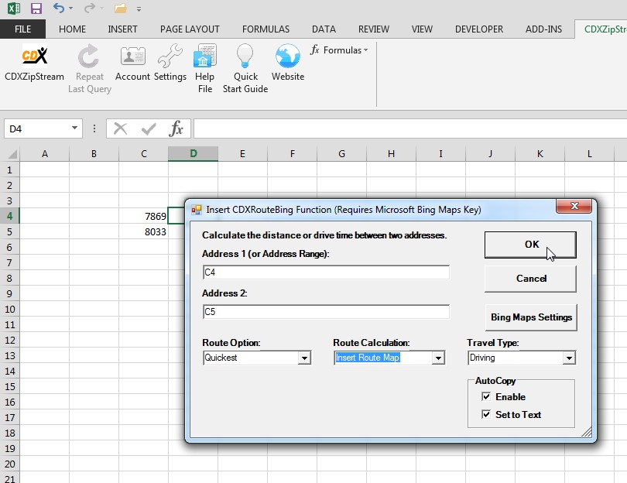Click the Select All corner triangle

pos(13,154)
